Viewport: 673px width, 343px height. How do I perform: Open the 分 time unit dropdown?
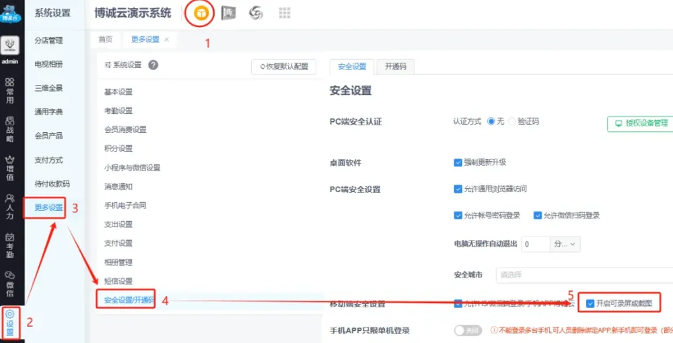point(565,244)
